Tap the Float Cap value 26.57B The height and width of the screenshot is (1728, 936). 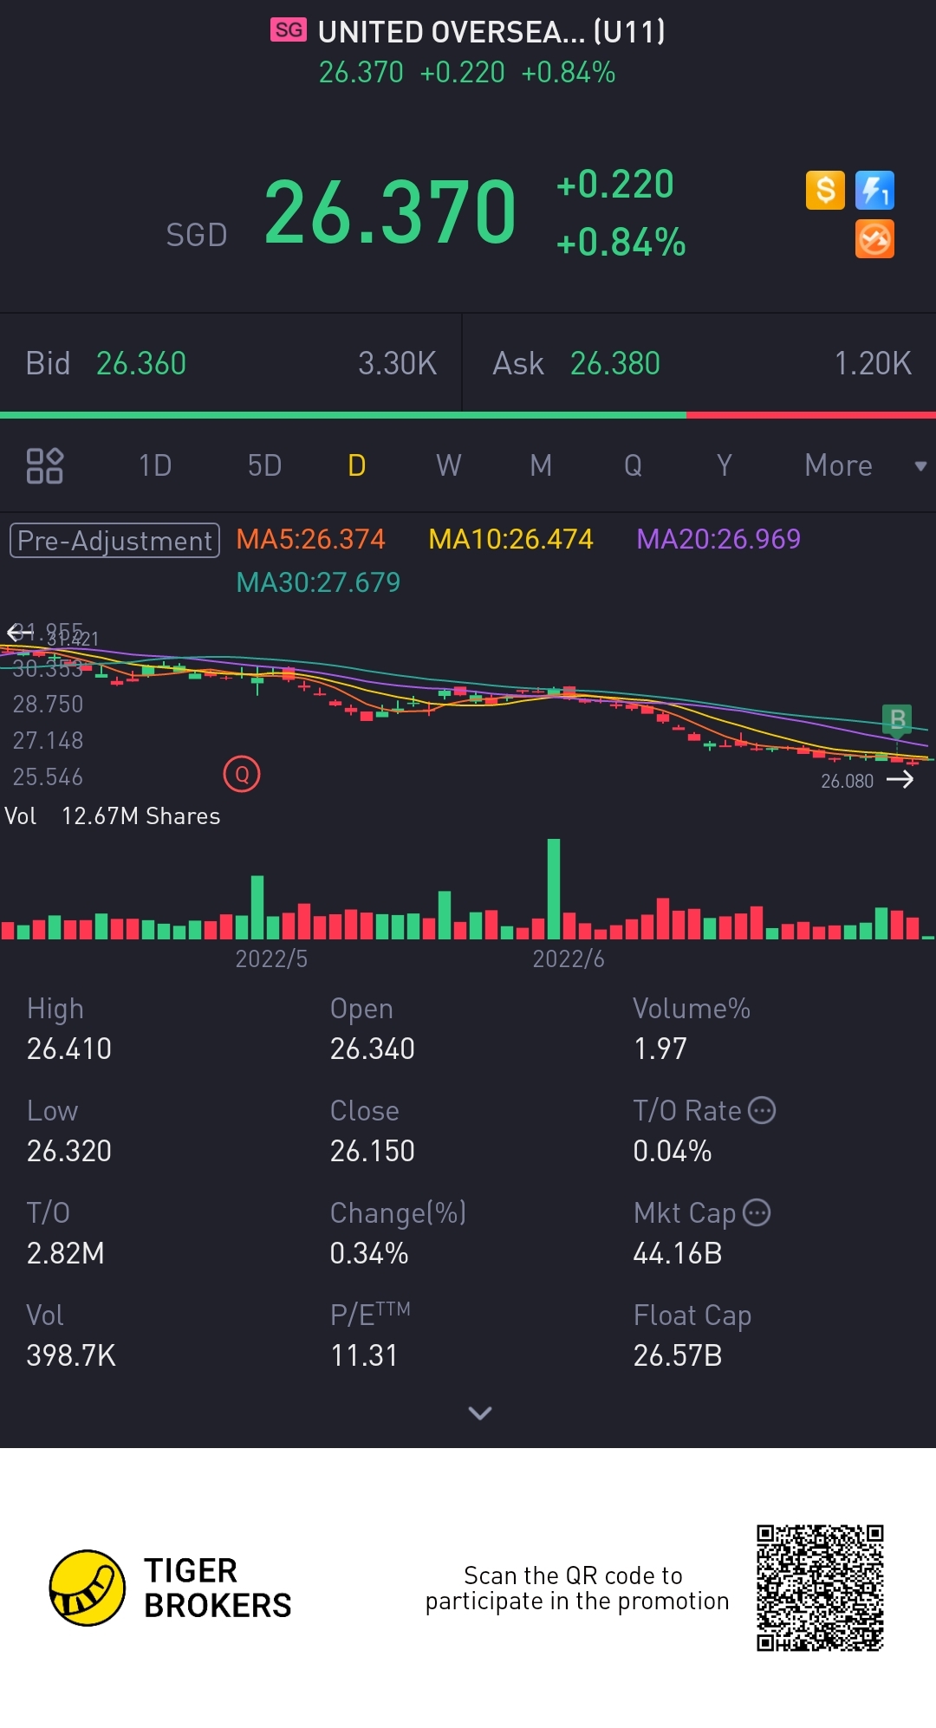678,1355
